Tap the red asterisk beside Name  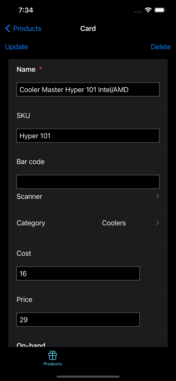pyautogui.click(x=40, y=68)
